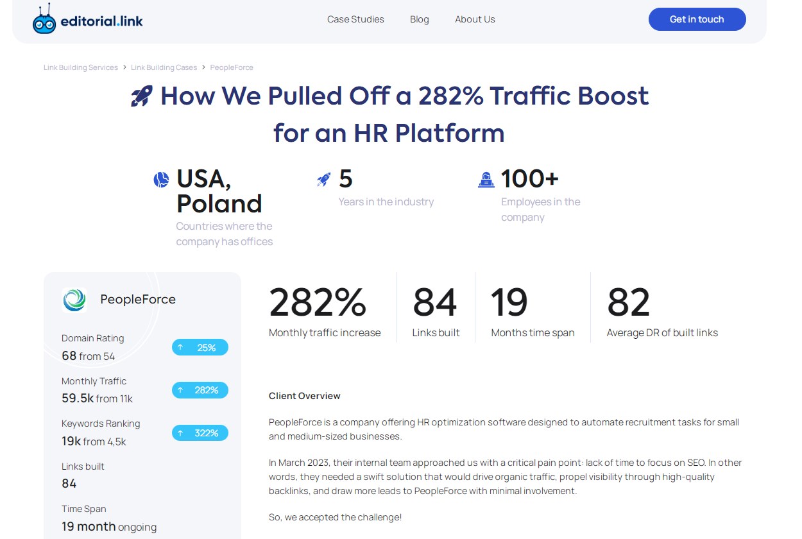Click the 'Time Span' label
The height and width of the screenshot is (539, 802).
pyautogui.click(x=84, y=509)
